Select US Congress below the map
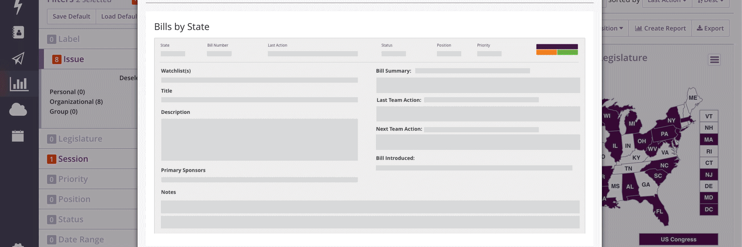This screenshot has width=742, height=247. click(678, 239)
